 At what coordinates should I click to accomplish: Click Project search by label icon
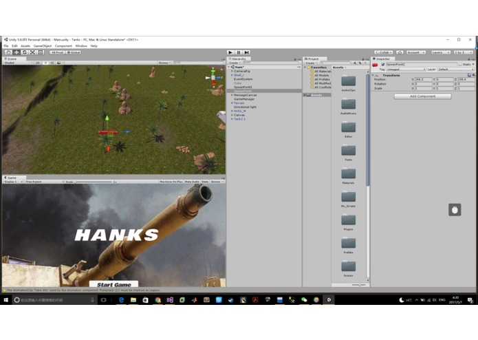click(x=360, y=63)
